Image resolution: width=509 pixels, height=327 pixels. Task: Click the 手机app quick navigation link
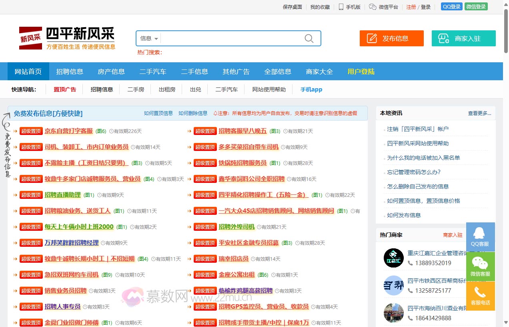[311, 89]
